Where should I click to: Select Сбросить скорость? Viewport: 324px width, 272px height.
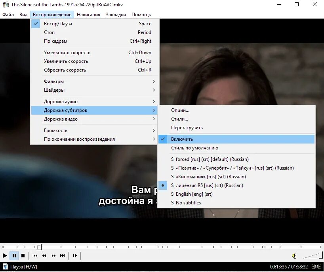coord(95,70)
